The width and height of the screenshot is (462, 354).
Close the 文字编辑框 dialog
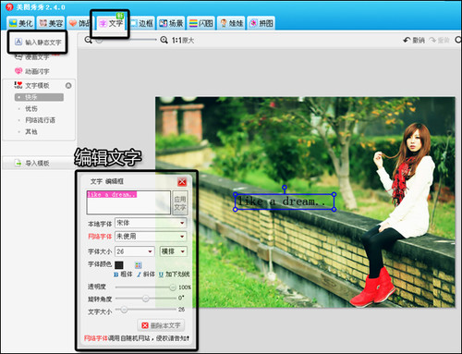[x=182, y=182]
